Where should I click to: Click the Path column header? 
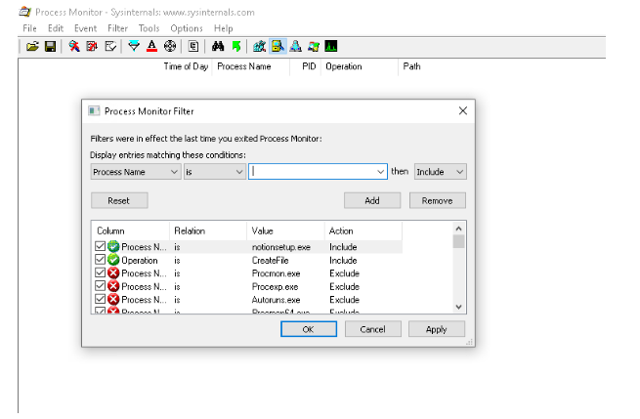click(x=411, y=66)
